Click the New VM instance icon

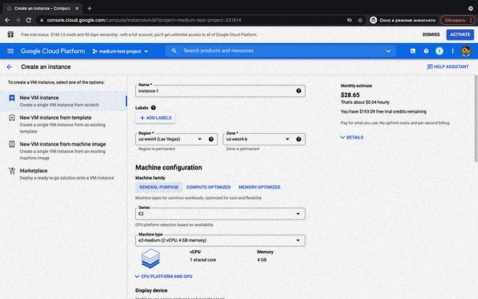[12, 98]
